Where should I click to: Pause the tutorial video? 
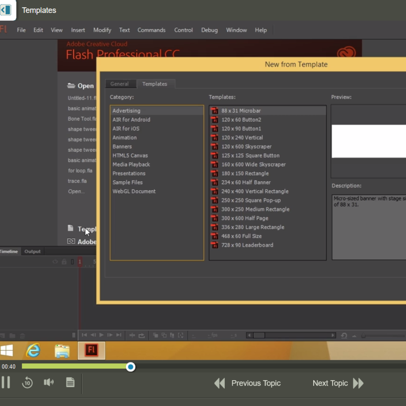[6, 382]
